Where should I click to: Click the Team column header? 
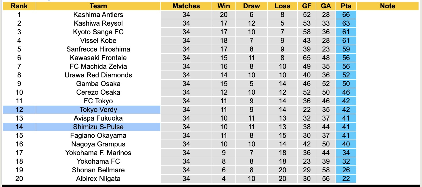(x=98, y=6)
